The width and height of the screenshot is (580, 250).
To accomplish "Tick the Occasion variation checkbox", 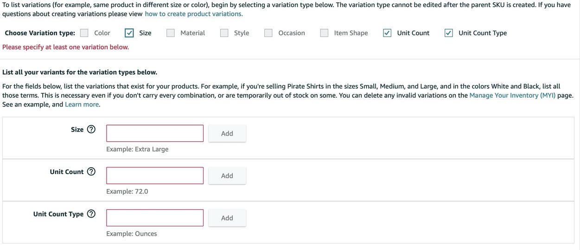I will click(268, 33).
